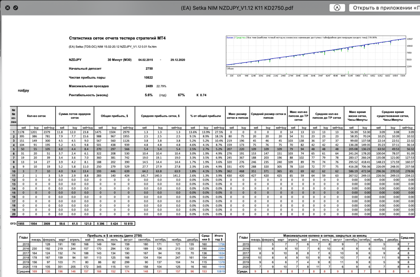The image size is (420, 277).
Task: Click the 'Рентабельность (месяц)' label
Action: click(88, 95)
